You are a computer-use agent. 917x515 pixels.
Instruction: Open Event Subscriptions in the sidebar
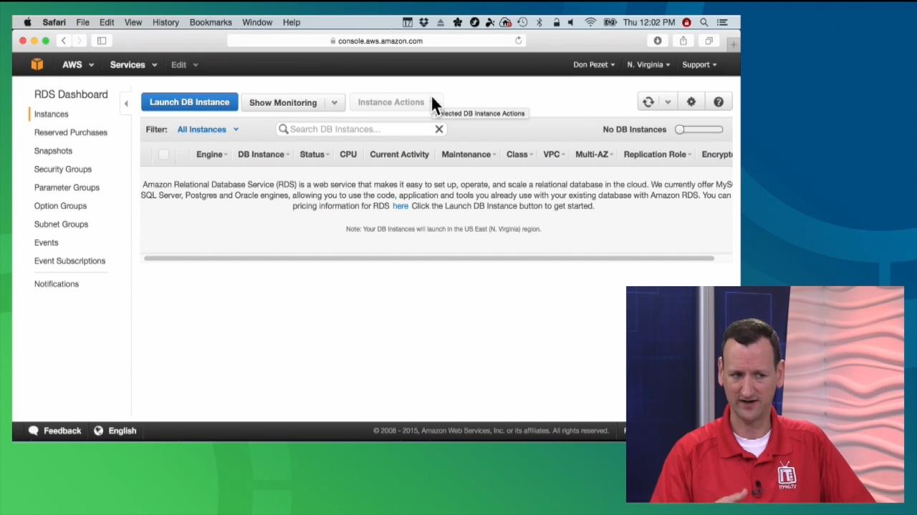point(69,261)
